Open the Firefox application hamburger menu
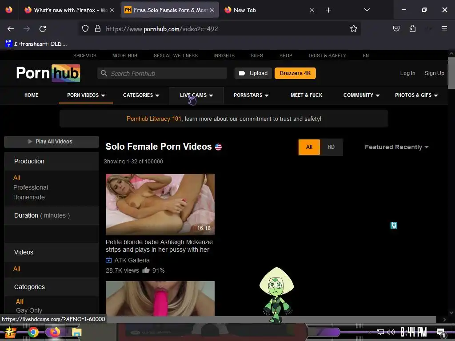The image size is (455, 341). point(444,28)
